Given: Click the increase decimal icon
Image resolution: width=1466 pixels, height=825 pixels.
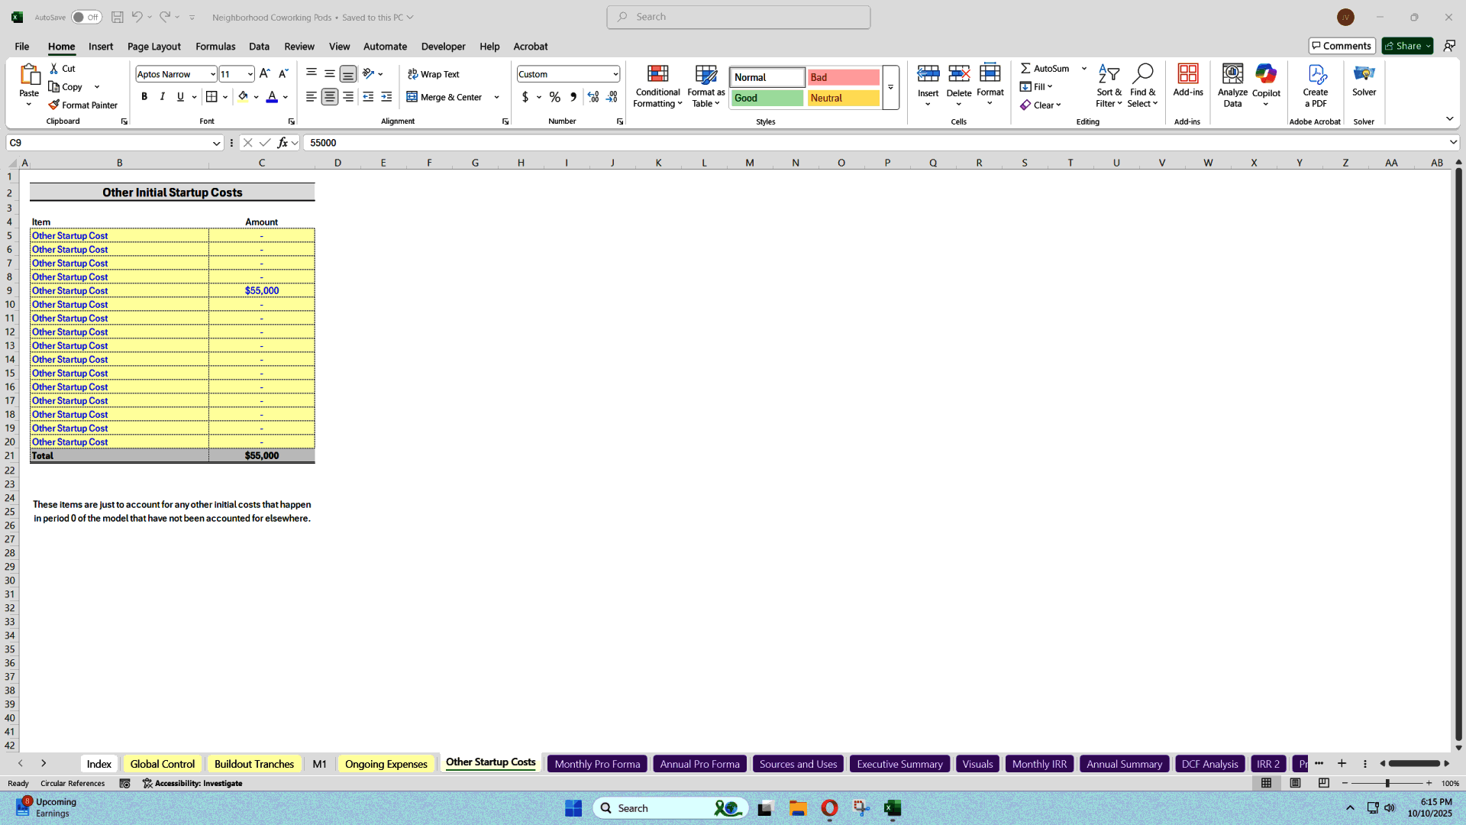Looking at the screenshot, I should (593, 97).
